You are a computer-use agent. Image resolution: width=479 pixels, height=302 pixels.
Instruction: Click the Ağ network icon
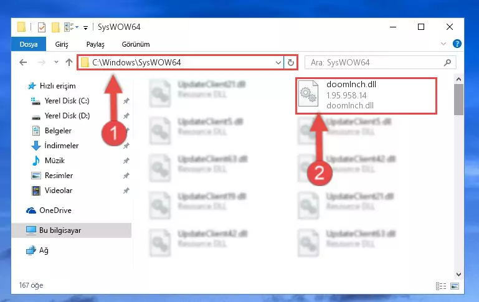pyautogui.click(x=31, y=250)
